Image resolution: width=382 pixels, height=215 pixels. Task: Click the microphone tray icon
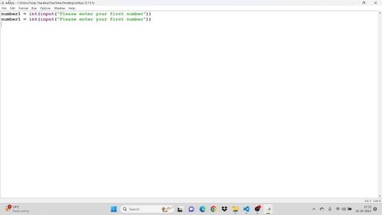[329, 209]
